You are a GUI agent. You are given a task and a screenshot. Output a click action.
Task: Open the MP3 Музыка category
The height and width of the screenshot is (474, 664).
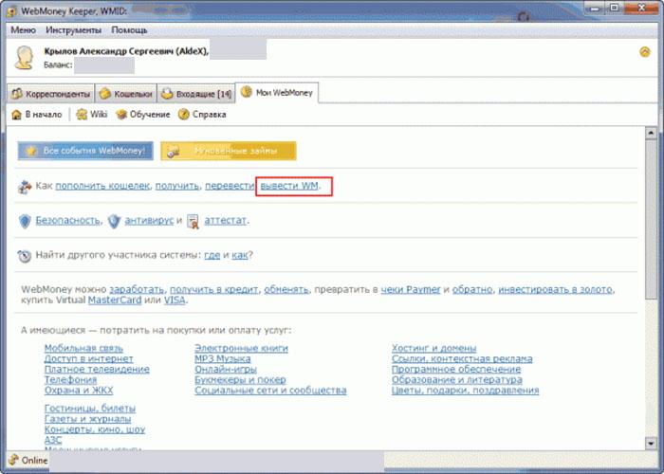[222, 358]
